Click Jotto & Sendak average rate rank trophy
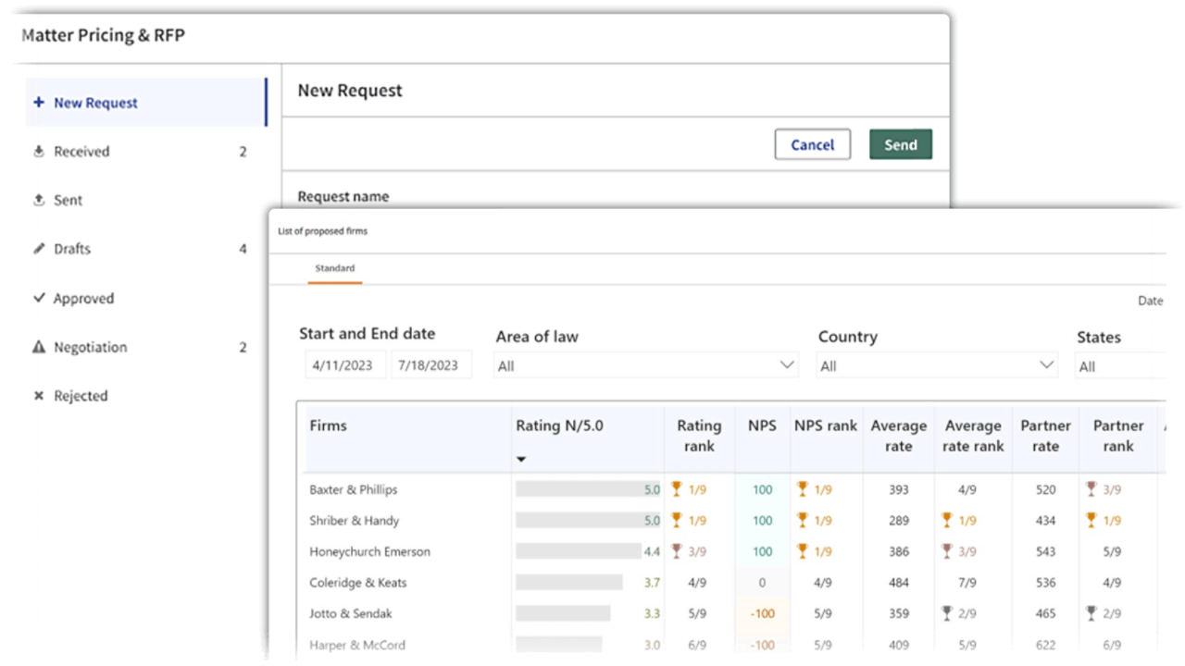This screenshot has height=666, width=1185. tap(946, 613)
